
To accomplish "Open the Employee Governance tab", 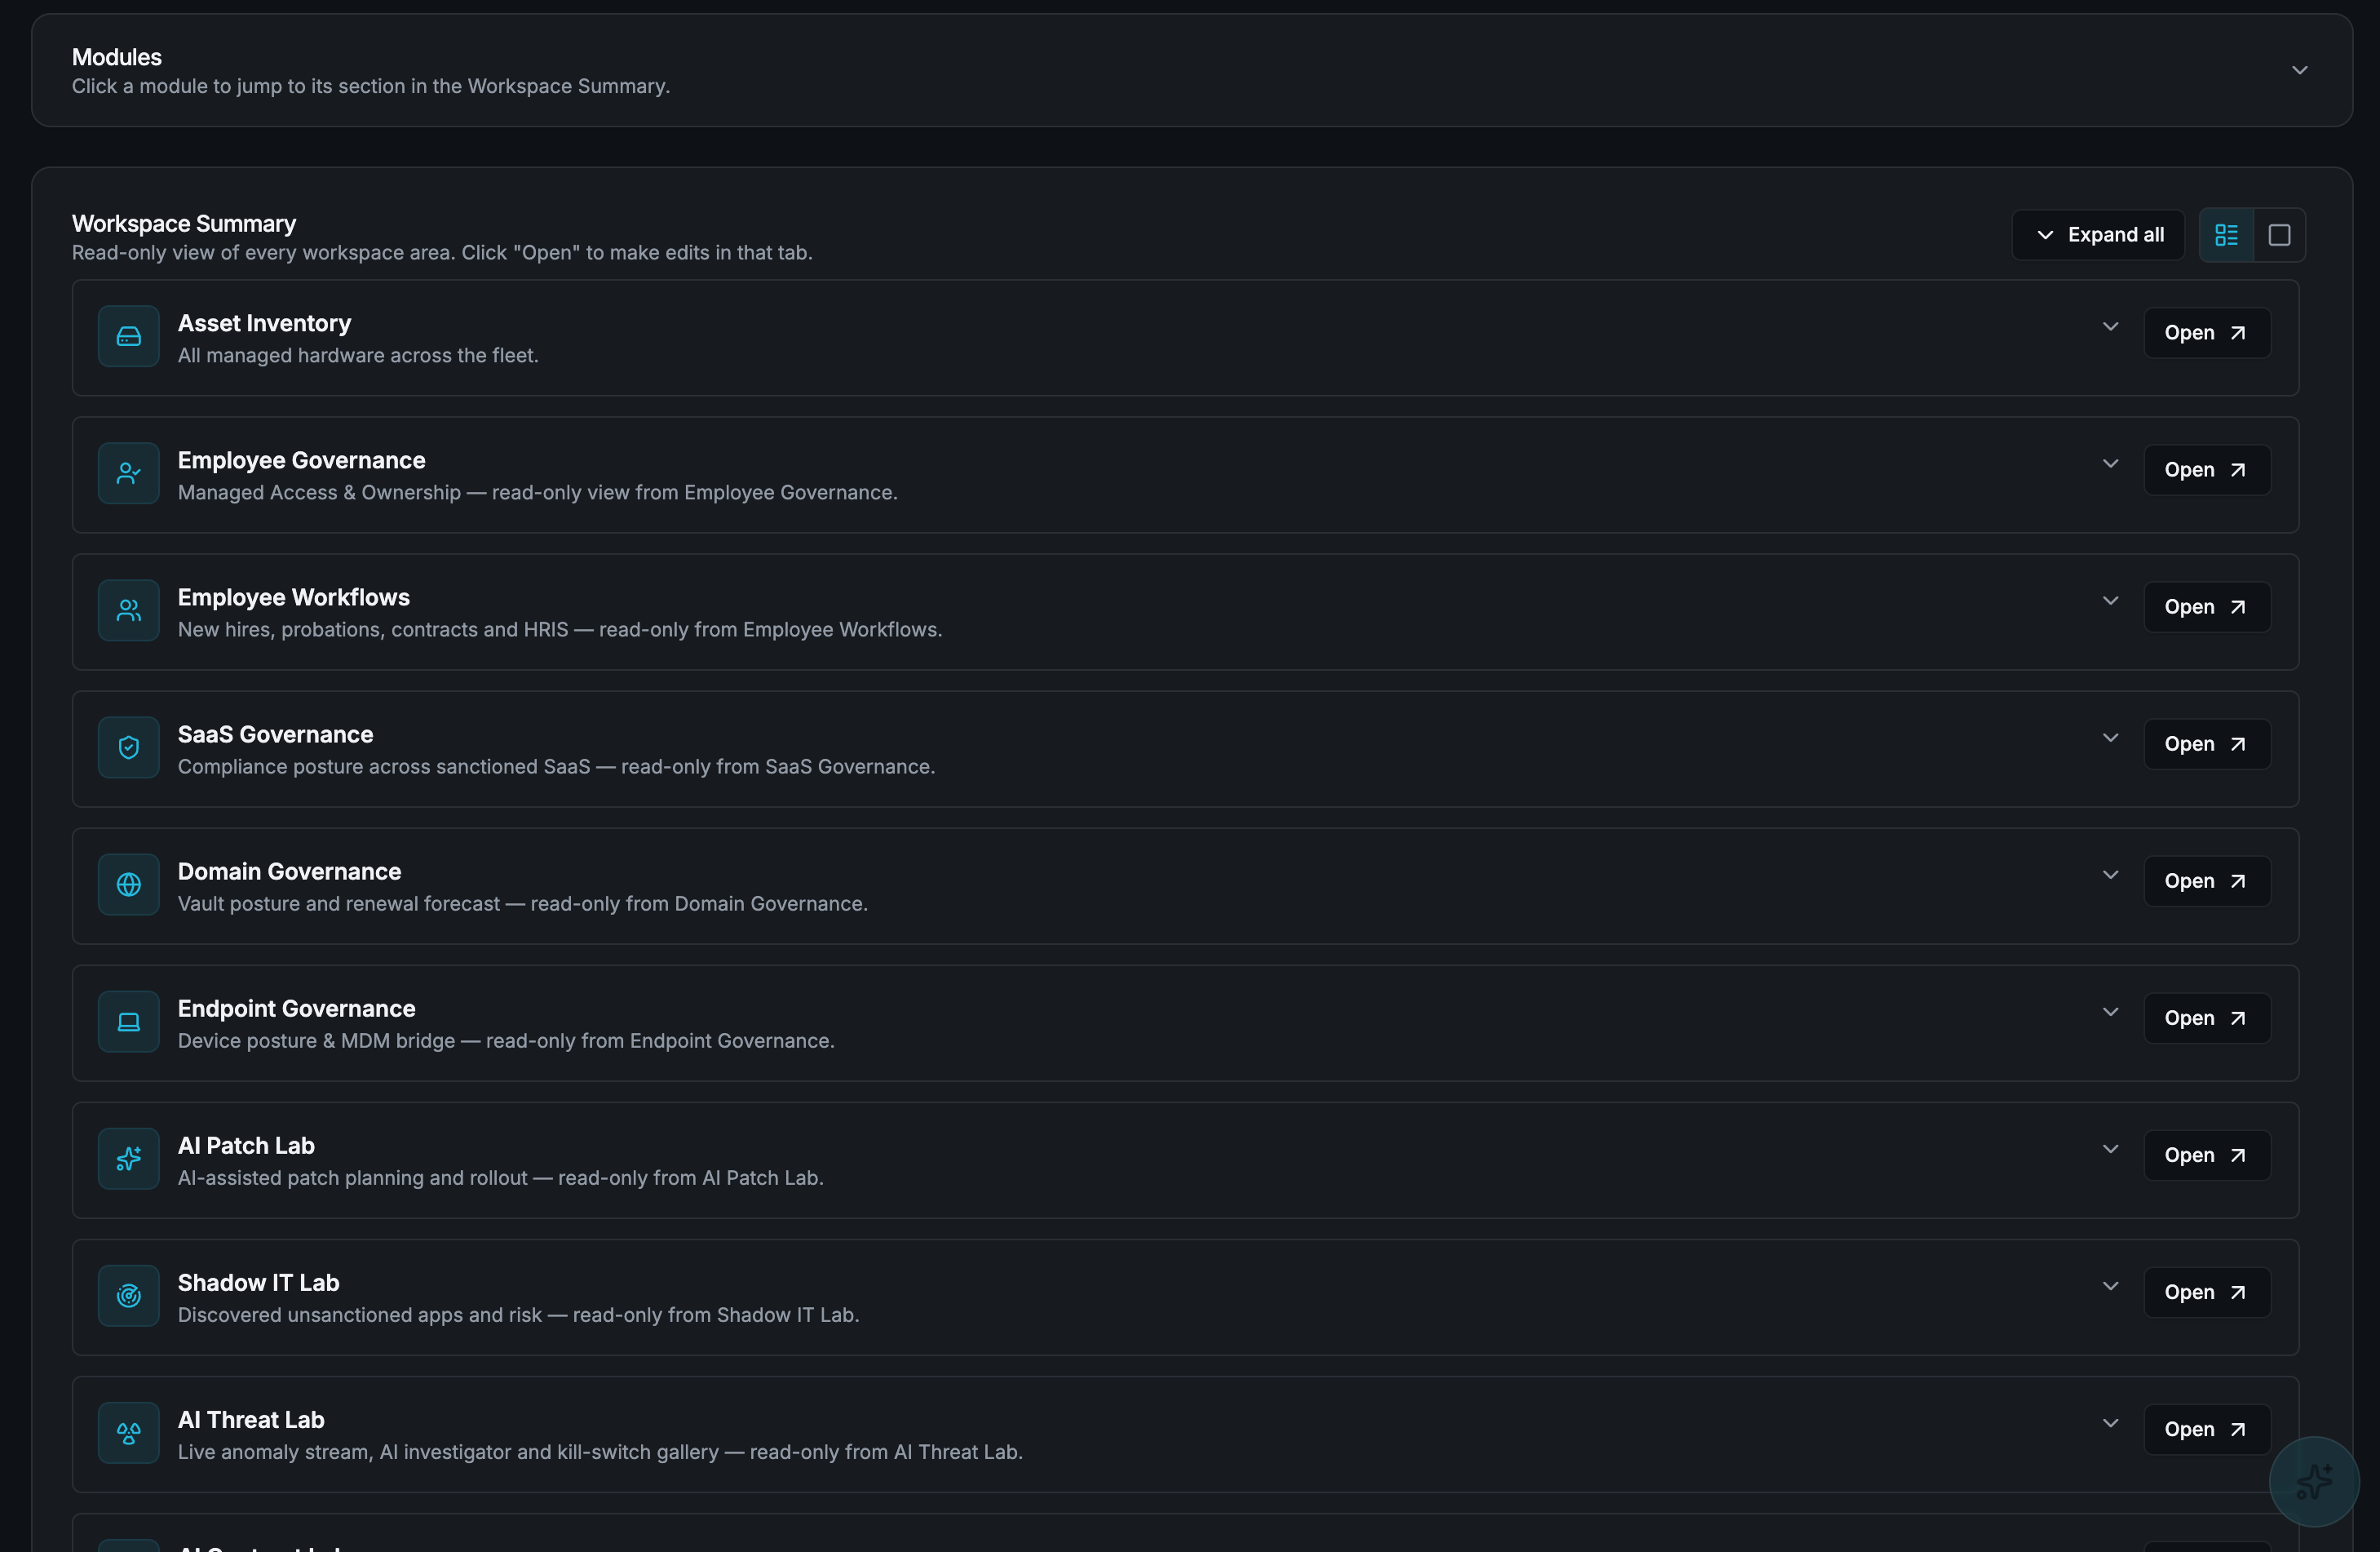I will pyautogui.click(x=2206, y=469).
